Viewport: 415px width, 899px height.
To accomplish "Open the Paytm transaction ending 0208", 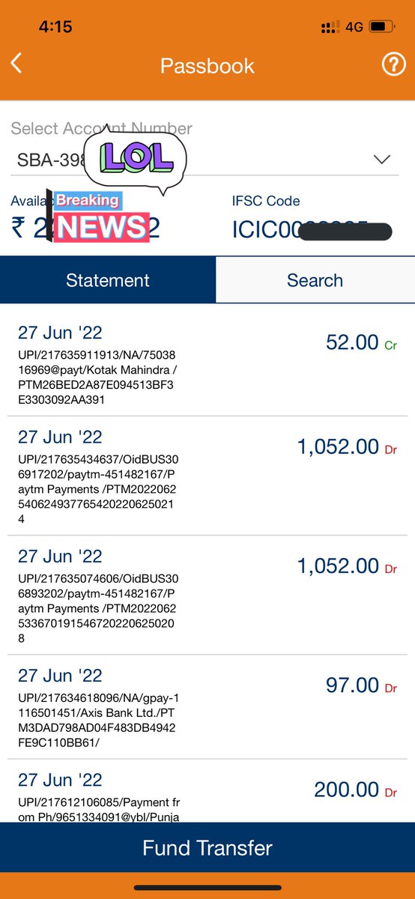I will (x=207, y=596).
